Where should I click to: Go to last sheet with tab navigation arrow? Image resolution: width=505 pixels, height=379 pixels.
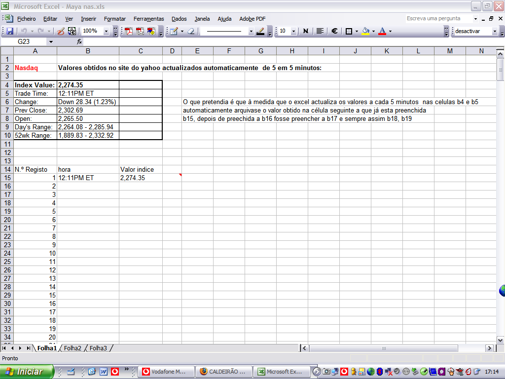tap(28, 348)
